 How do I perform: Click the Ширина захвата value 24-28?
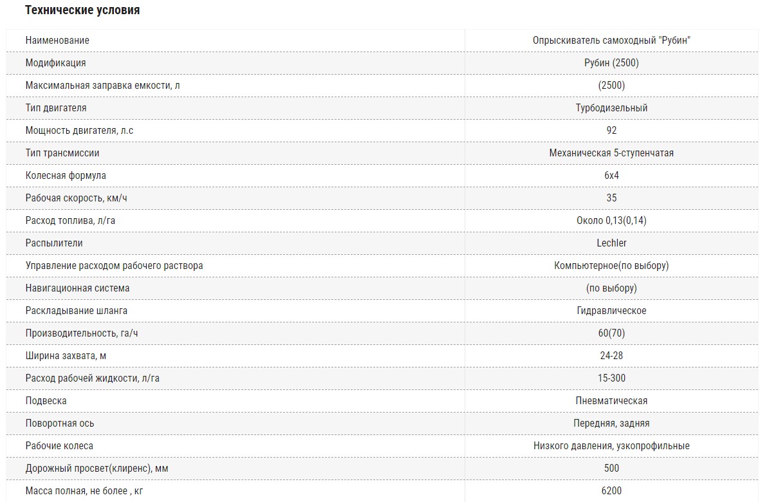point(611,356)
